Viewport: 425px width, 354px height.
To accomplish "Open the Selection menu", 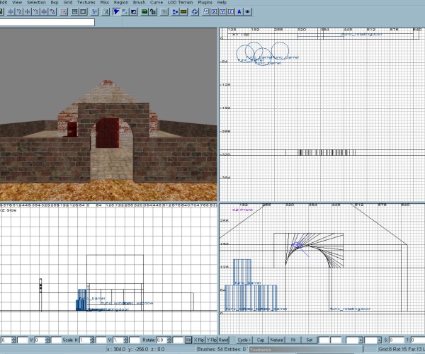I will click(x=36, y=2).
